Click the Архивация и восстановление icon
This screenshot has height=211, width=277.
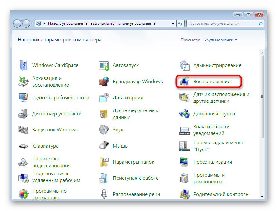(23, 82)
